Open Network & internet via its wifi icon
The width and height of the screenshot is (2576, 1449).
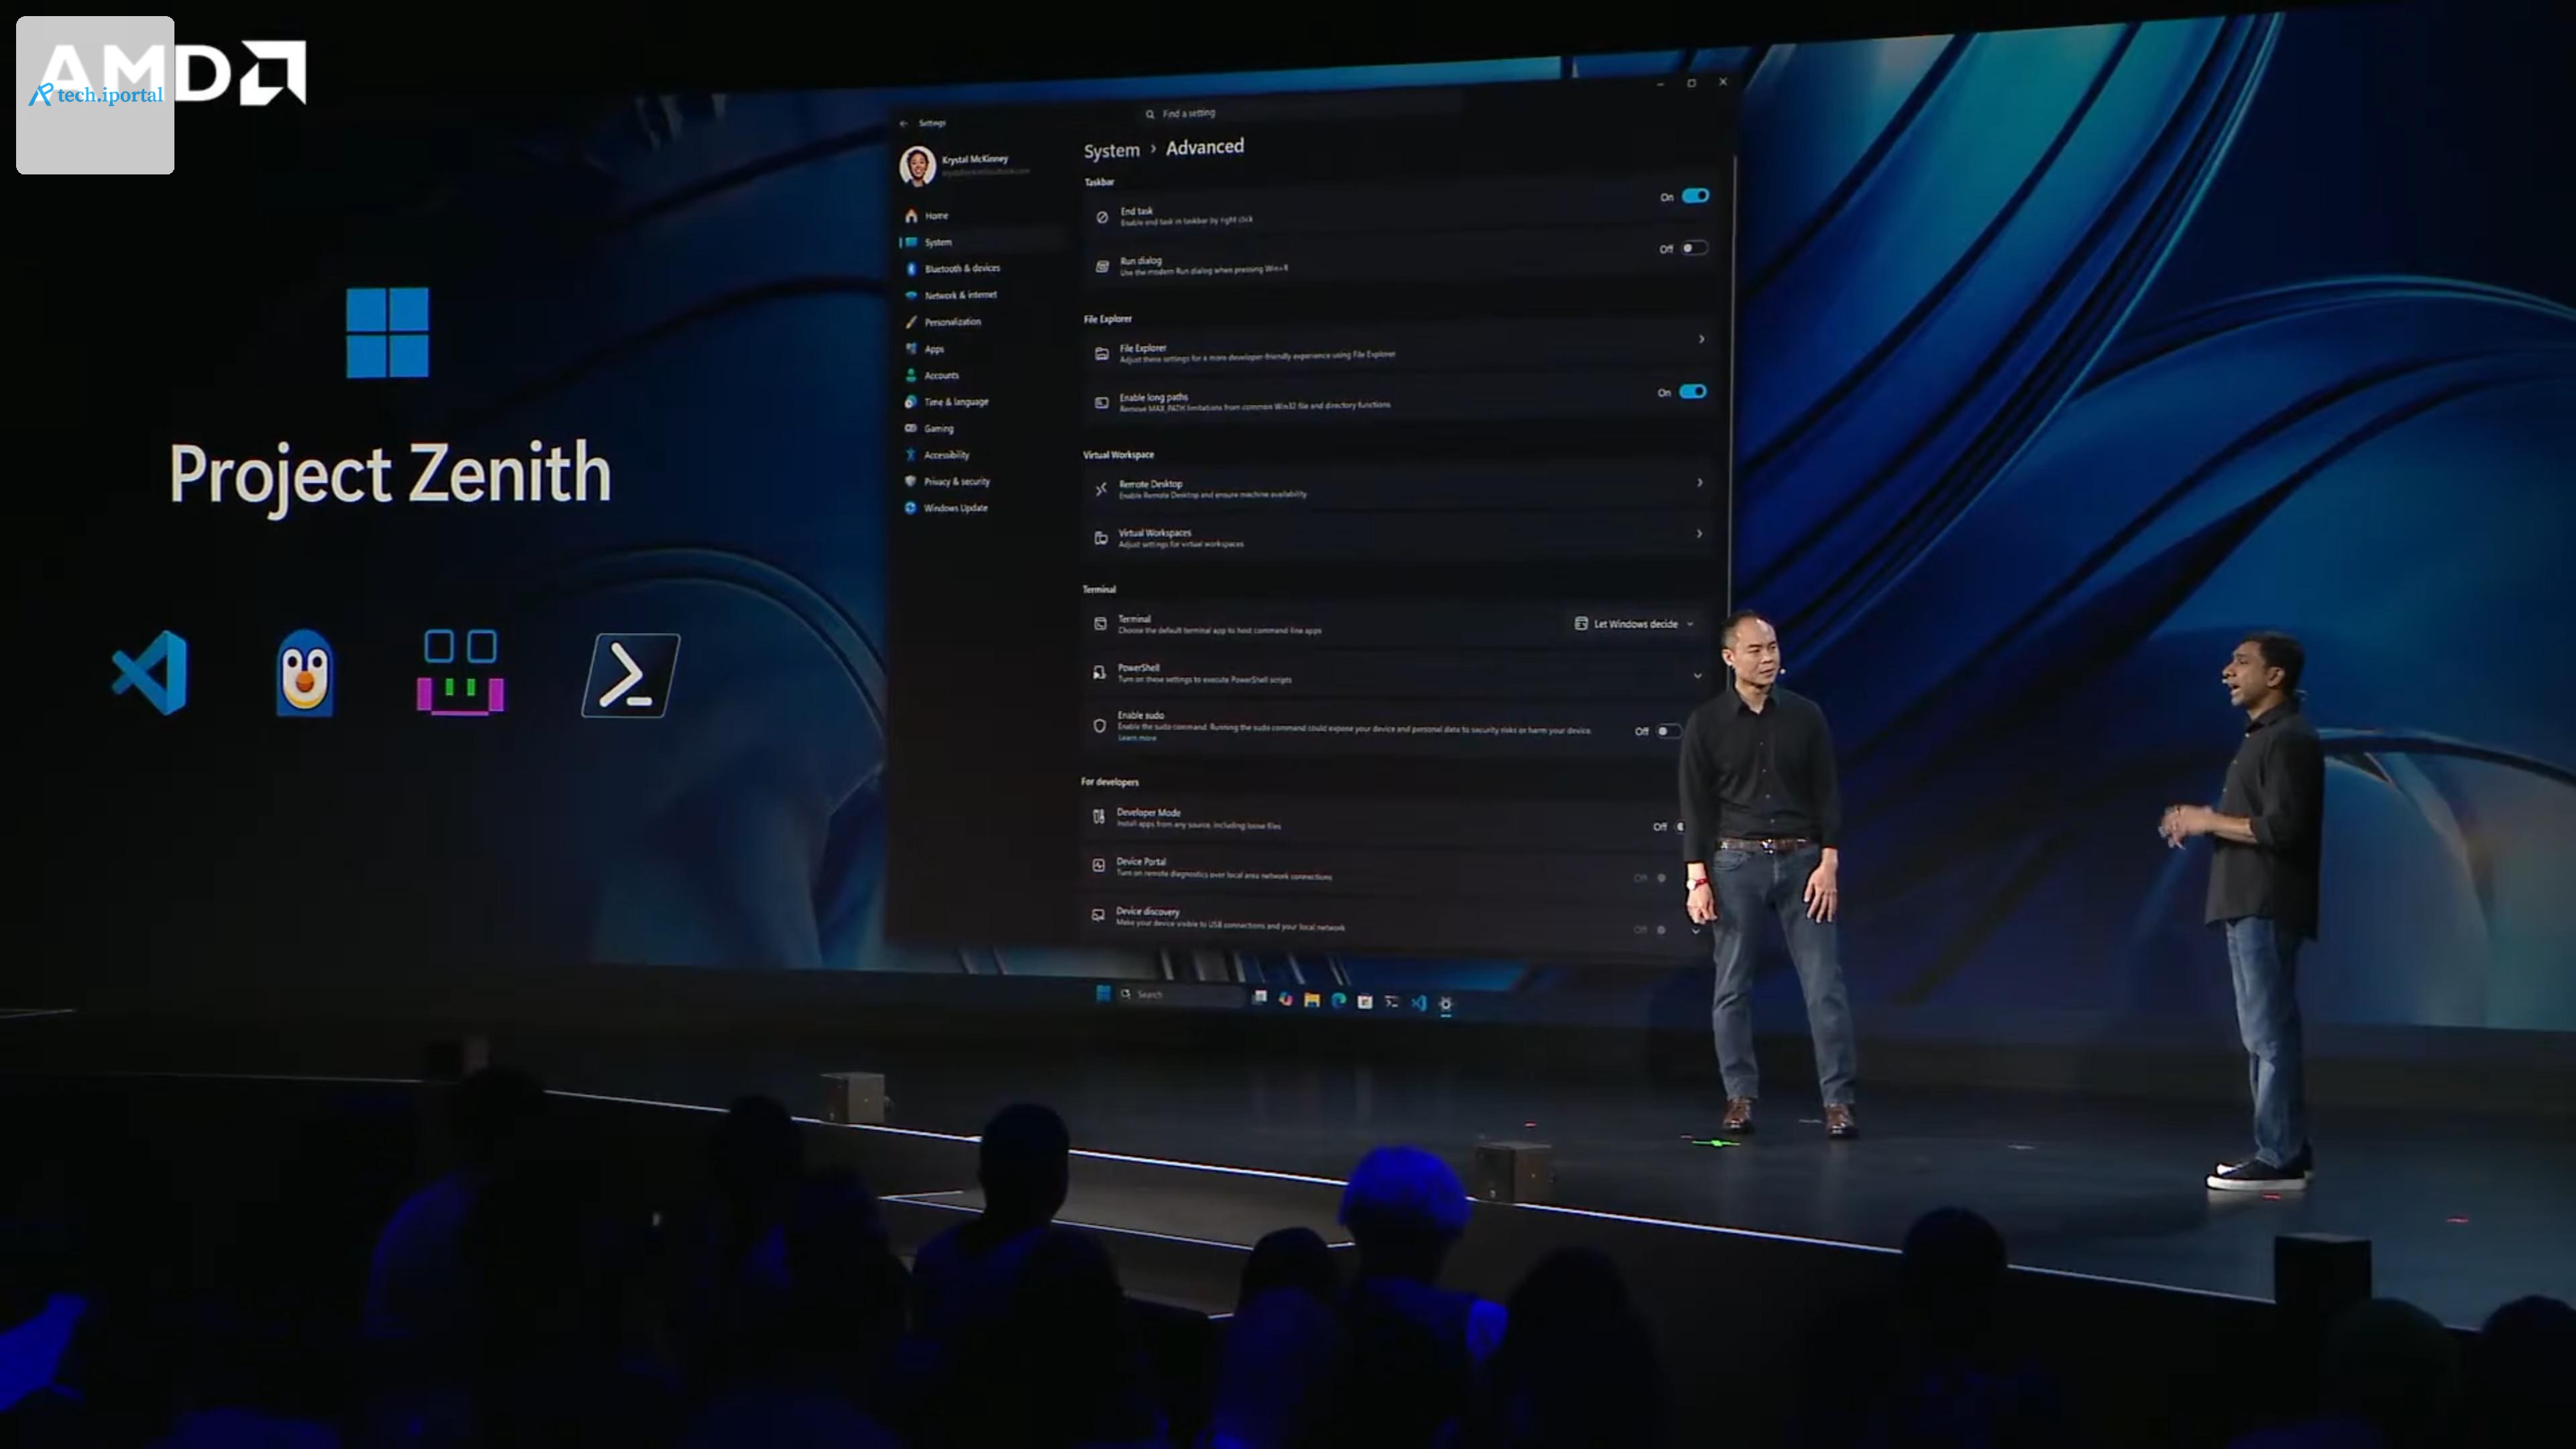point(911,295)
